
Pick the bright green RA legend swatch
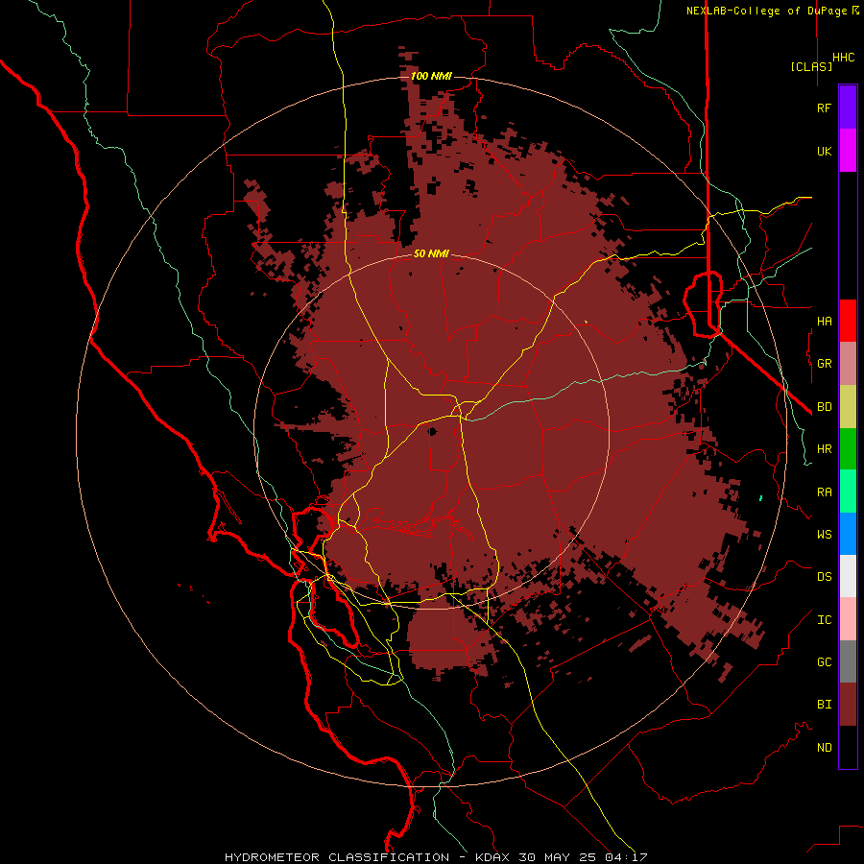point(848,492)
